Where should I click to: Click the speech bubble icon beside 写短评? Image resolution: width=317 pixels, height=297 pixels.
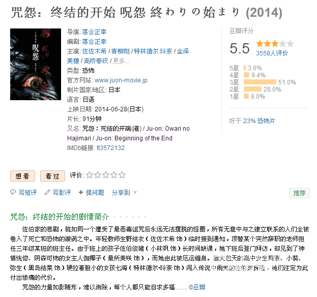point(13,192)
